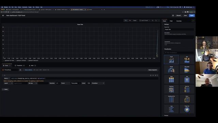Open the browser extensions puzzle icon
This screenshot has height=123, width=218.
click(185, 12)
